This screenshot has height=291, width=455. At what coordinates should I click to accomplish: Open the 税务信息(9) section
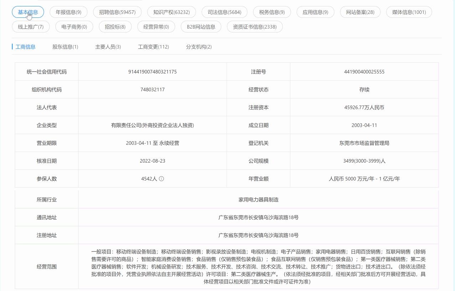click(x=272, y=12)
